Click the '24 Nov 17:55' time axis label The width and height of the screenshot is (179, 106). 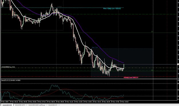coord(115,102)
